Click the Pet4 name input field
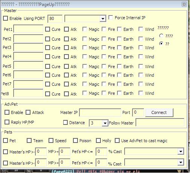 pyautogui.click(x=28, y=56)
